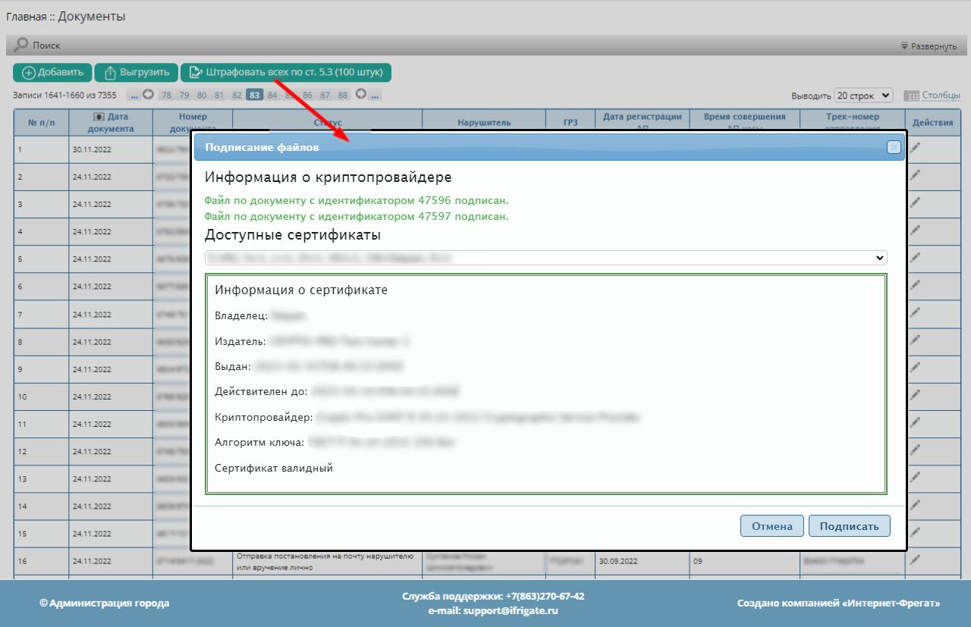Click the edit pencil in row 5
This screenshot has height=627, width=971.
coord(916,258)
